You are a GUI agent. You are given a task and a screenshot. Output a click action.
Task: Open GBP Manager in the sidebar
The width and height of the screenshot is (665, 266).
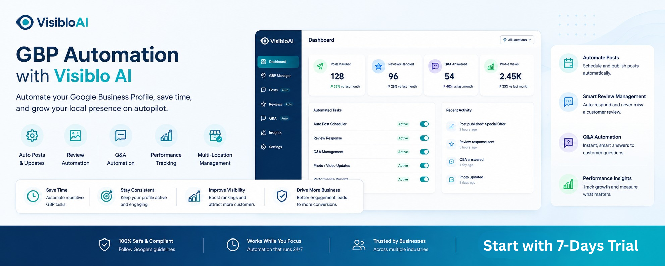point(278,76)
